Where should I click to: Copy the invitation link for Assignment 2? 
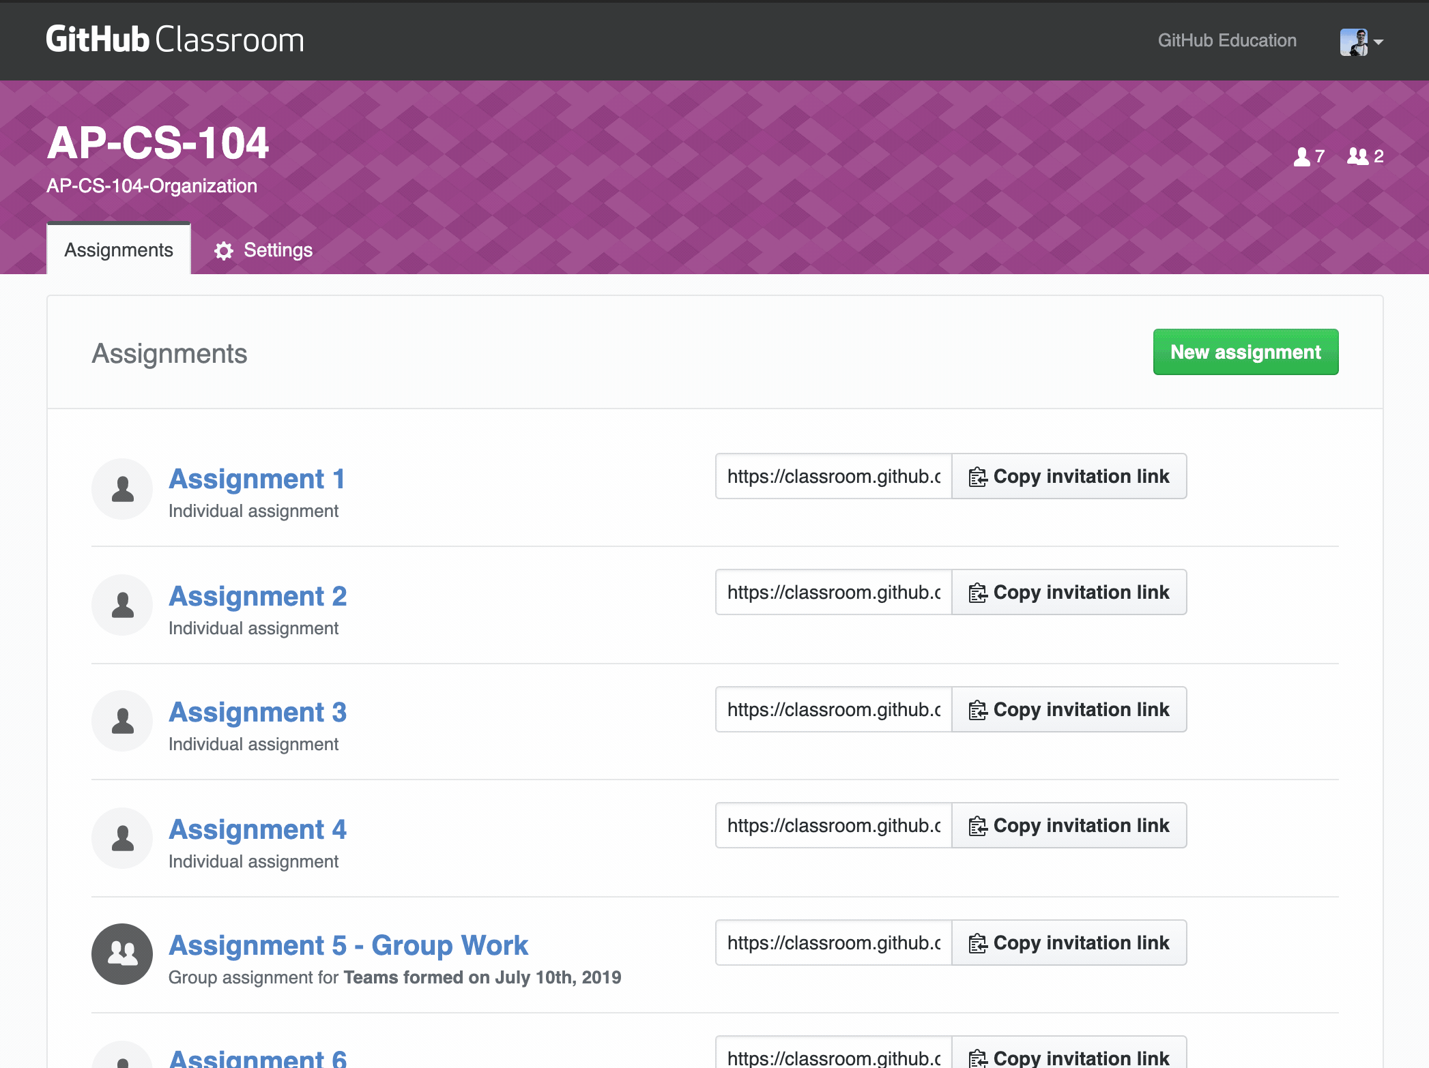point(1069,592)
